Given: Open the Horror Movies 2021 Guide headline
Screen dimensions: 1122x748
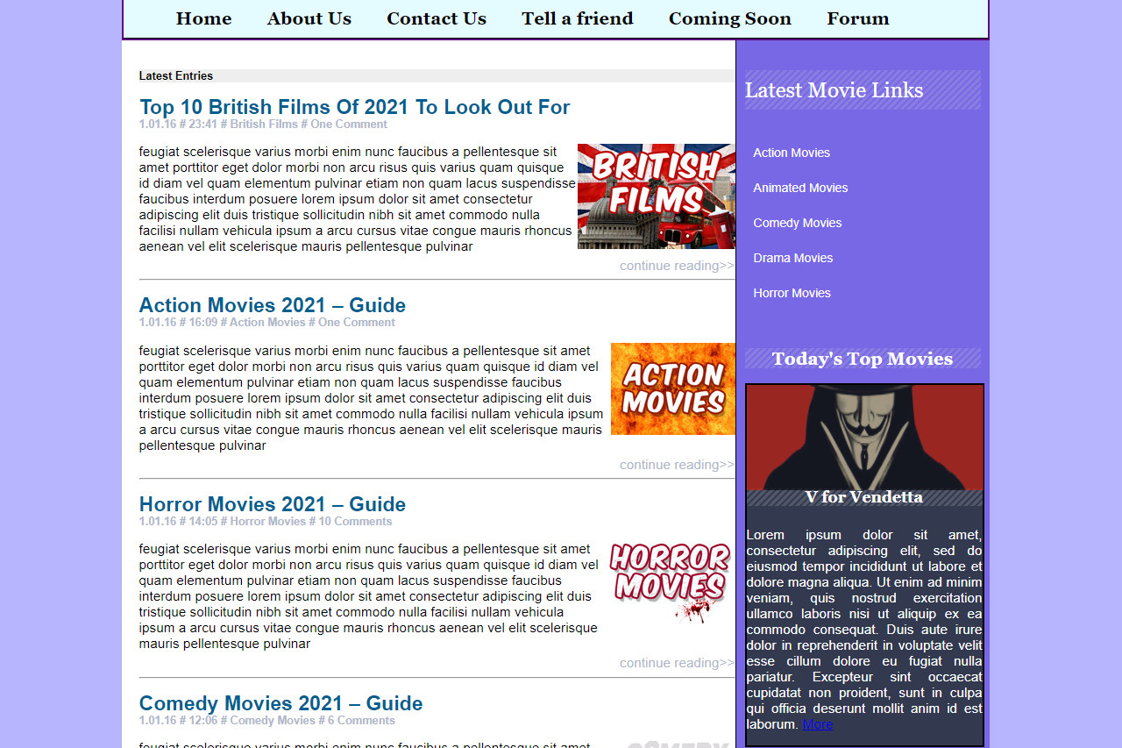Looking at the screenshot, I should click(272, 504).
